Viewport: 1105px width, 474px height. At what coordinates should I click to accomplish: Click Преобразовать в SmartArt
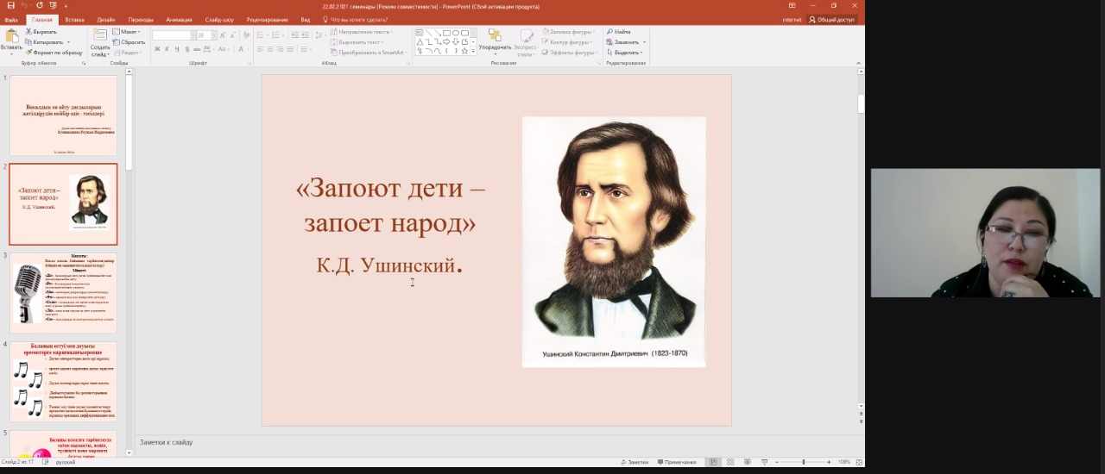369,53
